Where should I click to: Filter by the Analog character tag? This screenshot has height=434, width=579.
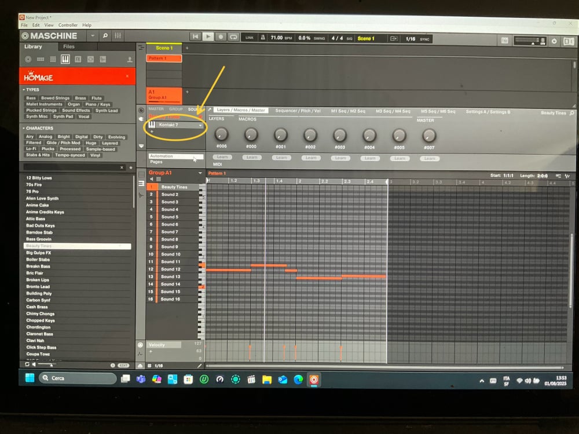point(45,136)
